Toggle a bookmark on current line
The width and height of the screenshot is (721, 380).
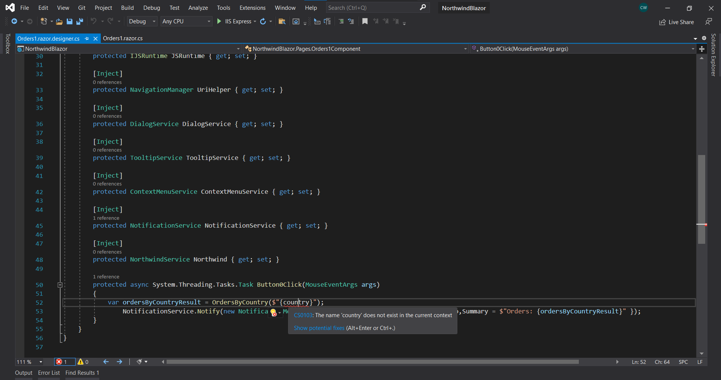click(364, 21)
